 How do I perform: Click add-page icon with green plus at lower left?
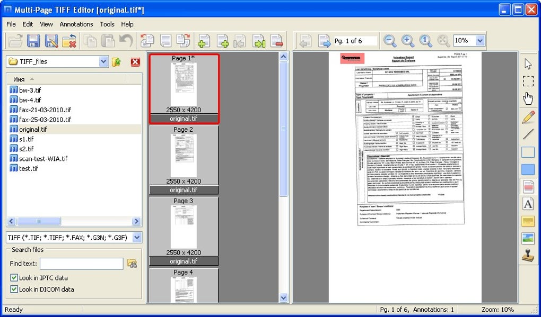click(x=204, y=41)
